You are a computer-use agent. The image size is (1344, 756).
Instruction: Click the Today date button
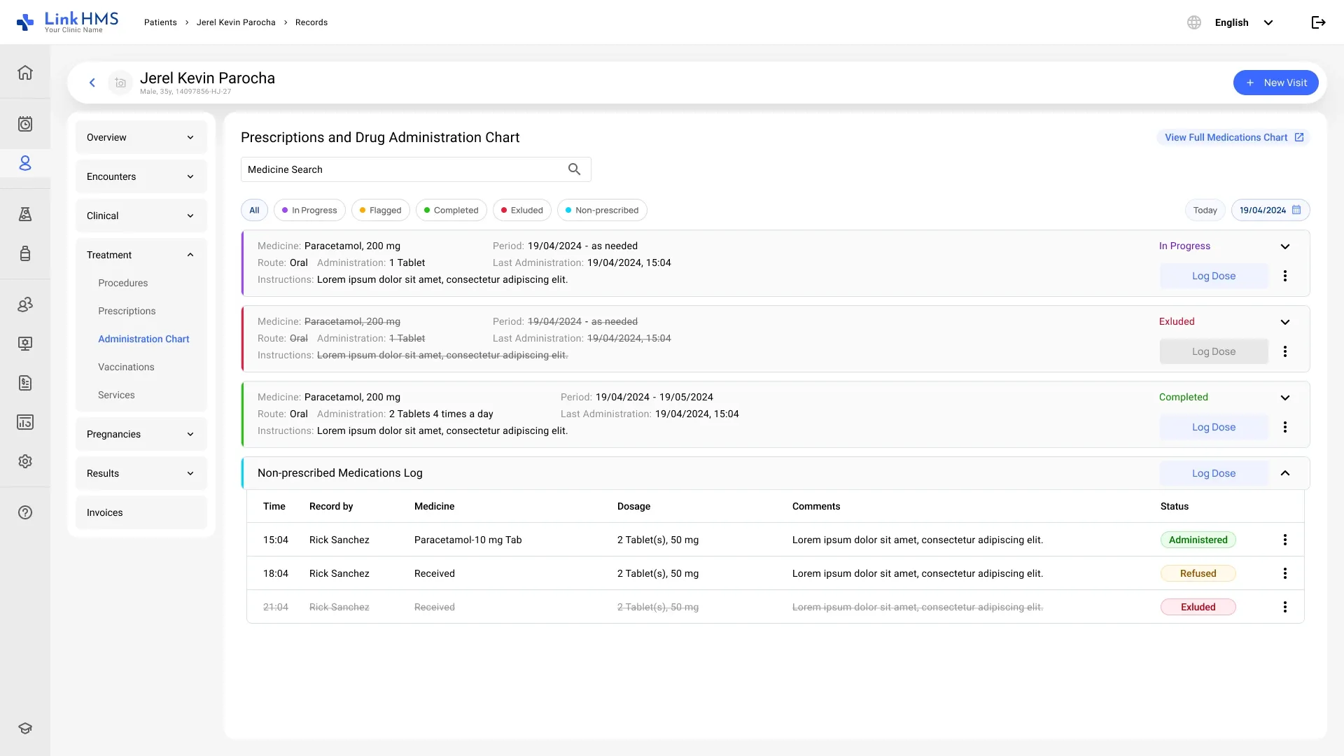click(x=1205, y=210)
